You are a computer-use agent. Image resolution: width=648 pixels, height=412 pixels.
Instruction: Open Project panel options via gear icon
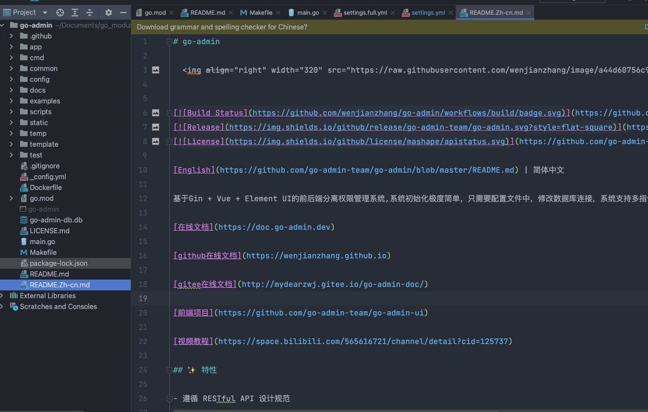click(x=108, y=12)
